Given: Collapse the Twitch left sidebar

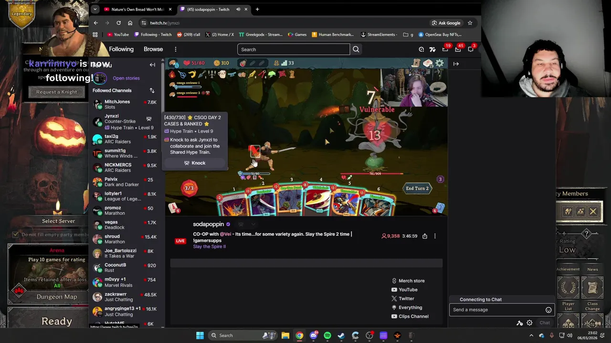Looking at the screenshot, I should [x=152, y=65].
